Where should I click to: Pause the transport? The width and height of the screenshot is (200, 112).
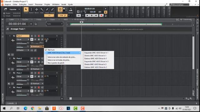tap(92, 16)
